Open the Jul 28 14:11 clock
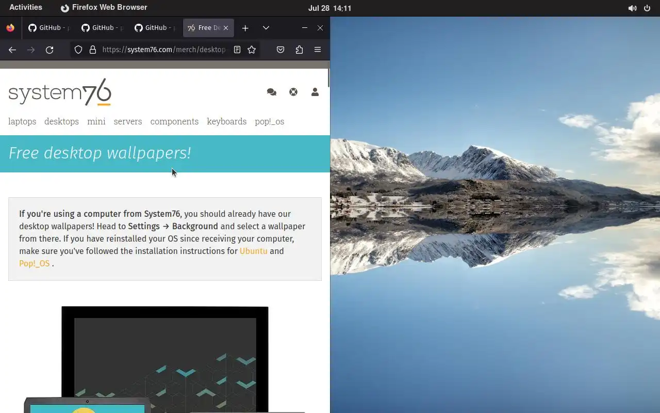 coord(330,8)
